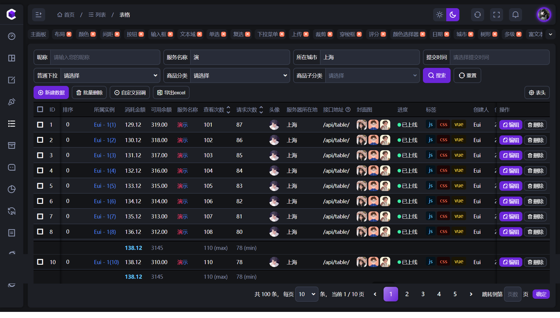Click the list sidebar icon
Screen dimensions: 560x318
click(12, 124)
